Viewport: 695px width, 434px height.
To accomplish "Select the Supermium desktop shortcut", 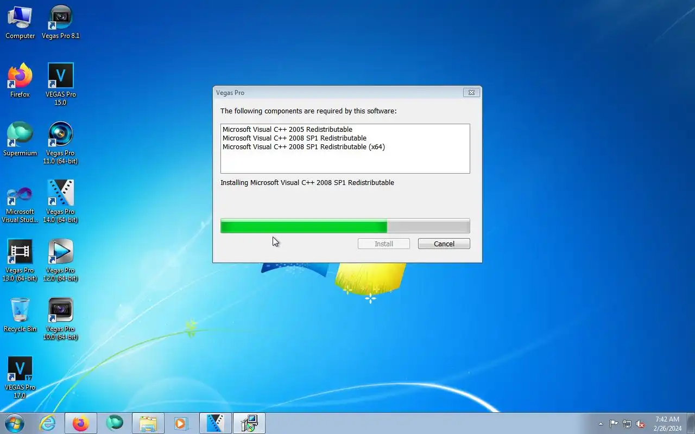I will point(20,139).
